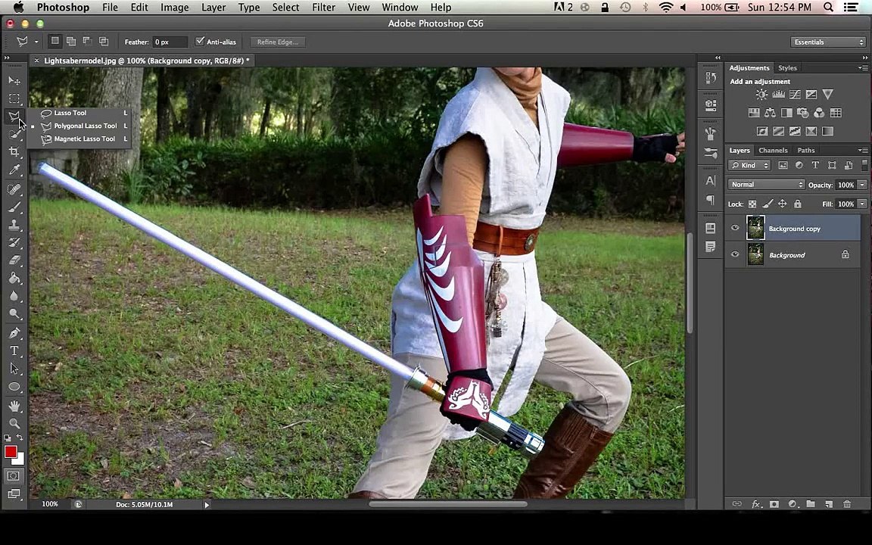Viewport: 872px width, 545px height.
Task: Toggle the Anti-alias checkbox
Action: [200, 41]
